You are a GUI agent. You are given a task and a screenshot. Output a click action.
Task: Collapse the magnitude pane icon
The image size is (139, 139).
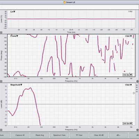pyautogui.click(x=1, y=130)
